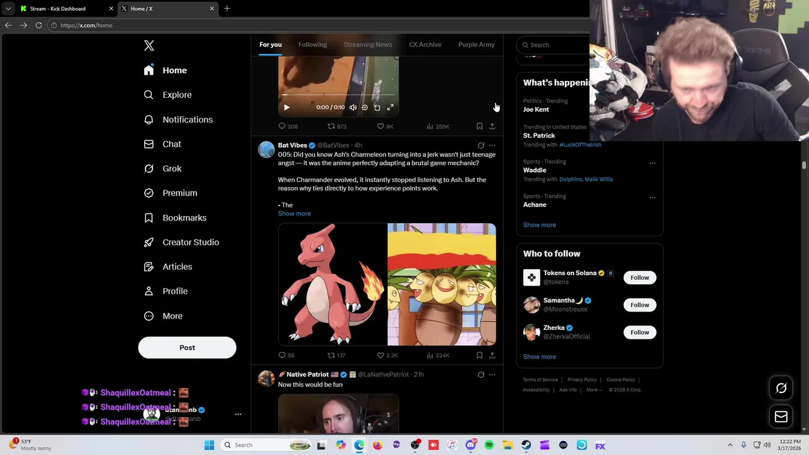Open the Charmeleon image
This screenshot has height=455, width=809.
pyautogui.click(x=332, y=284)
